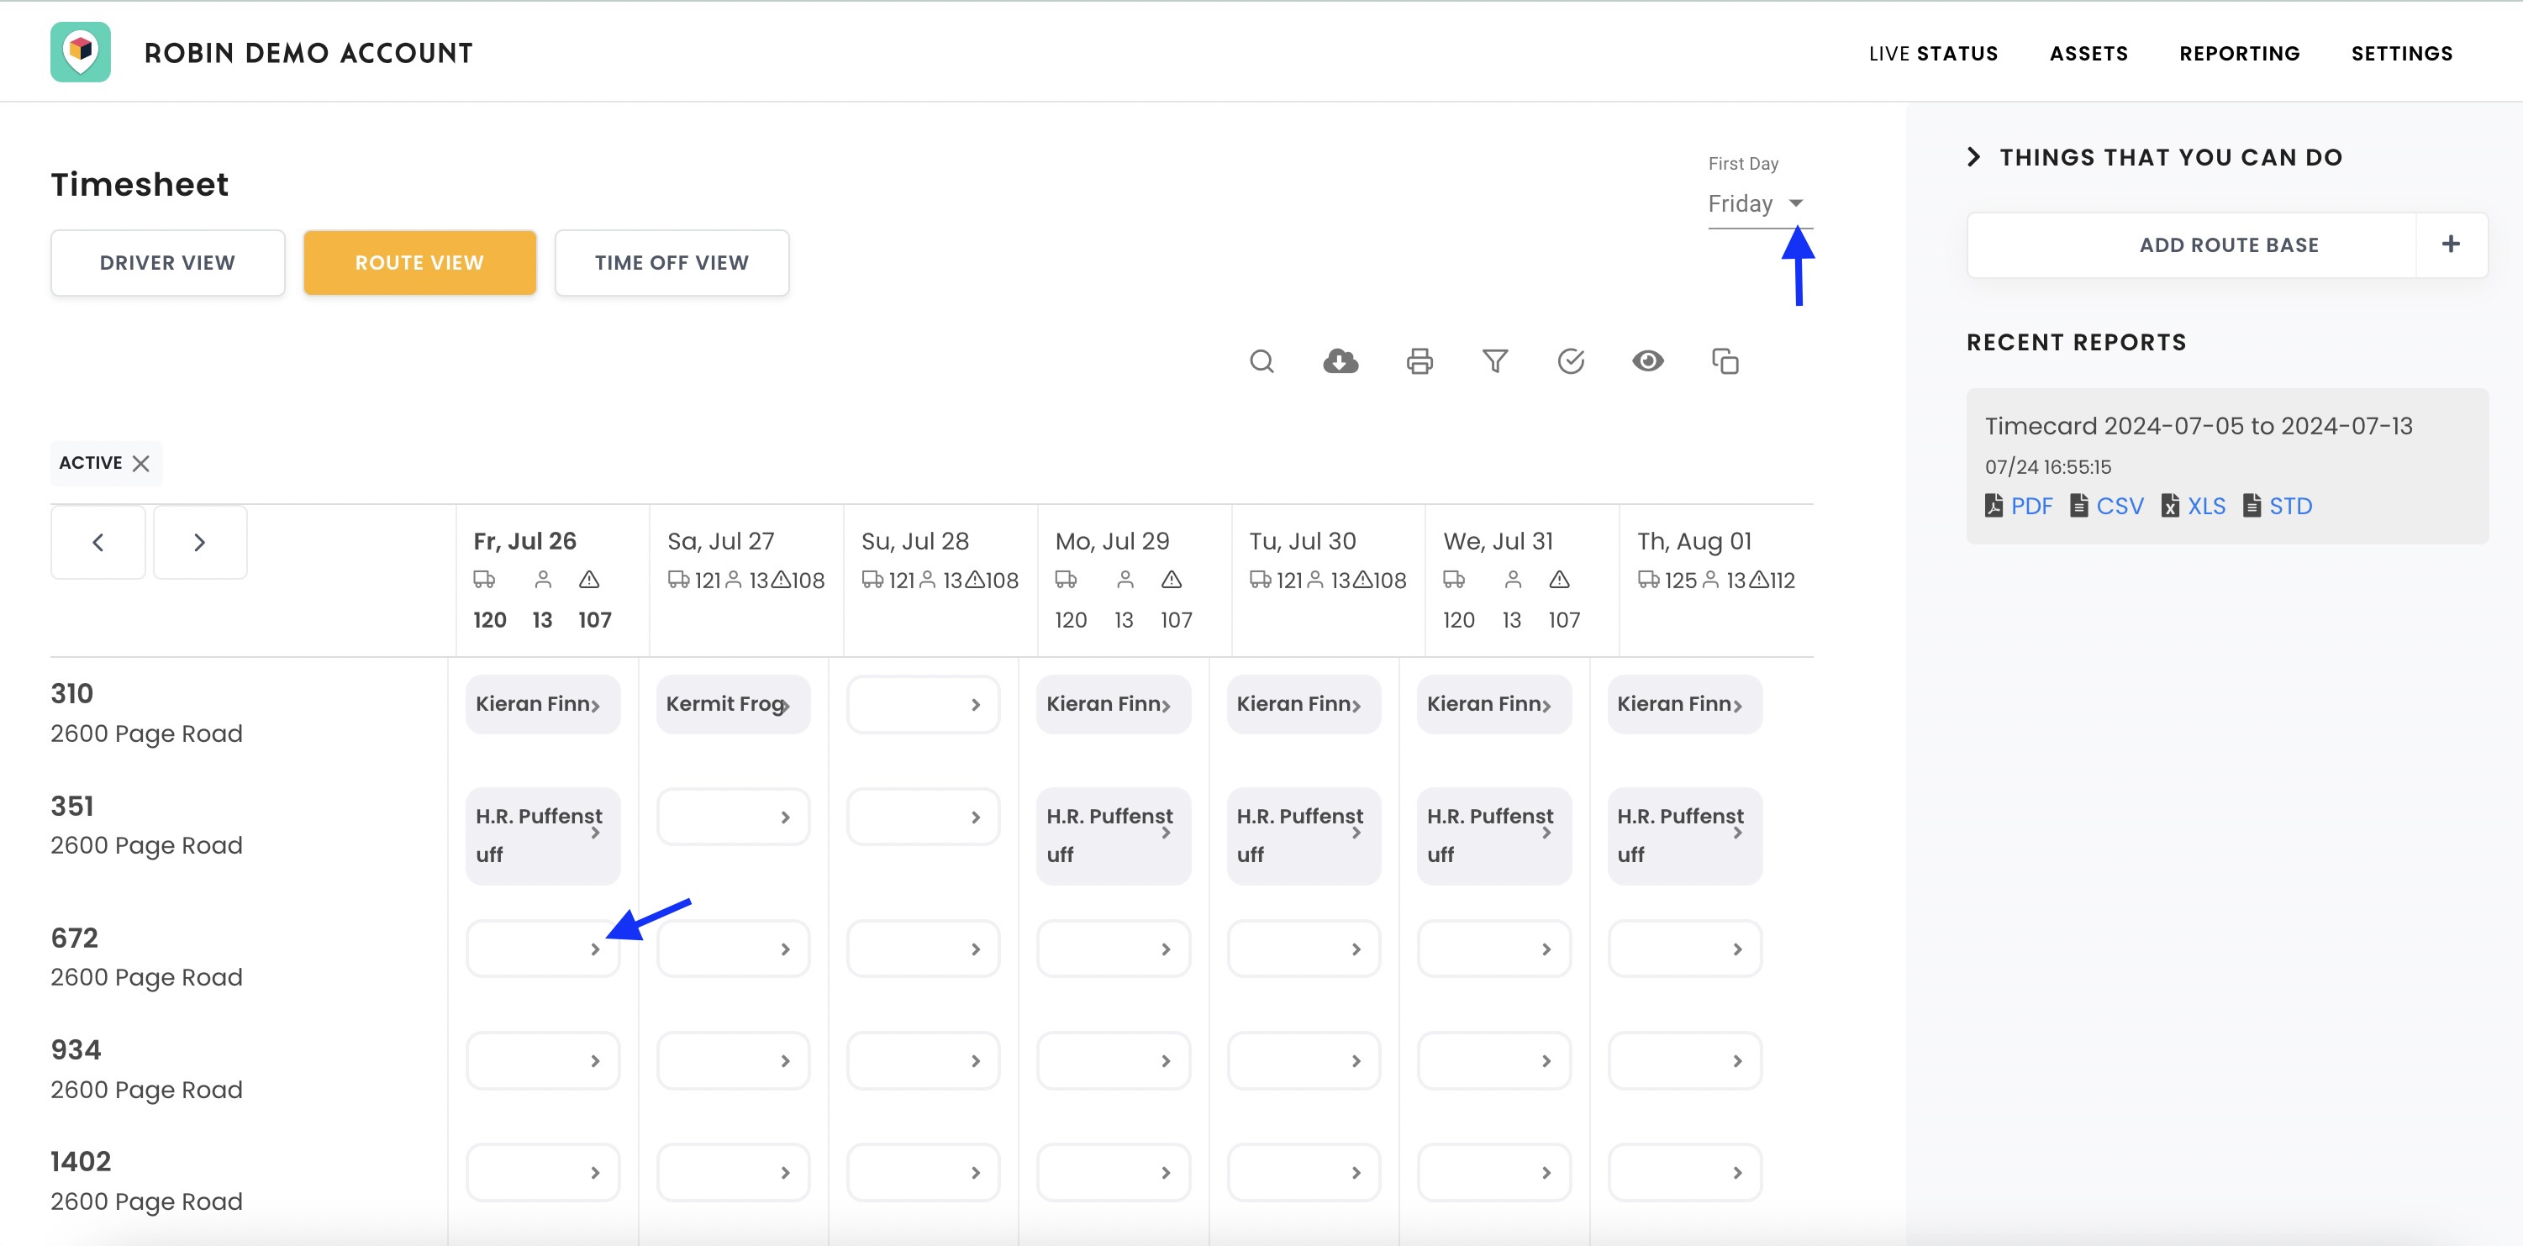Open empty route 351 Saturday cell
Viewport: 2523px width, 1246px height.
733,817
